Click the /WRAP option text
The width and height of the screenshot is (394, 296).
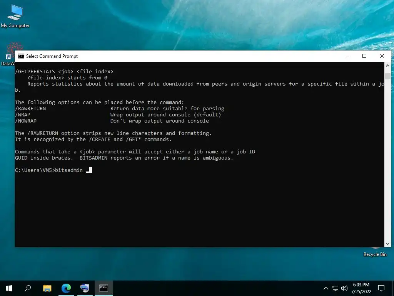click(23, 115)
